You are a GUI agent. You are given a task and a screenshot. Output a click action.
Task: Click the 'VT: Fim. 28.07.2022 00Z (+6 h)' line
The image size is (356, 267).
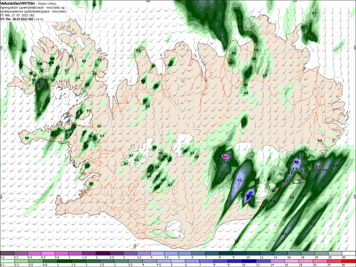[x=22, y=19]
